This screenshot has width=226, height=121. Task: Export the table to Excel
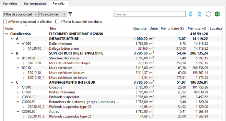click(217, 14)
